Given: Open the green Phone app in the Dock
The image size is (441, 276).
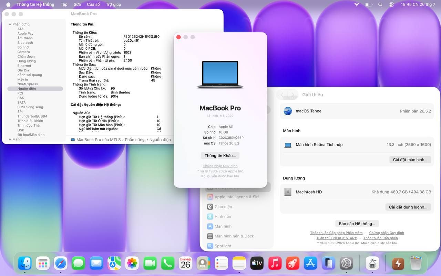Looking at the screenshot, I should click(x=168, y=264).
